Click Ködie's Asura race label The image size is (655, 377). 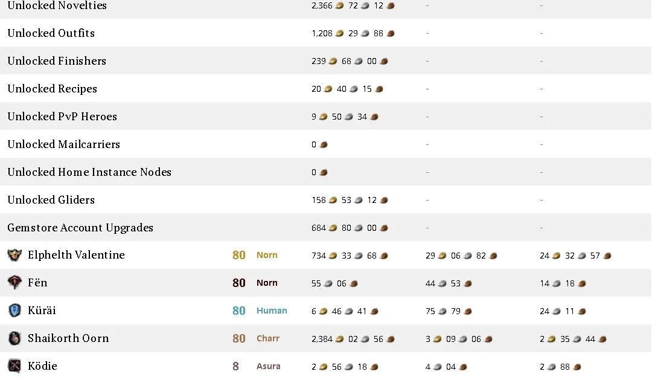pyautogui.click(x=268, y=366)
